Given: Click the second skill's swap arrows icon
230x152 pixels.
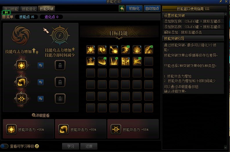Looking at the screenshot, I should [41, 82].
